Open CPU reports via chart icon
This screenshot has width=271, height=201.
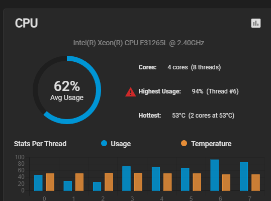click(x=256, y=23)
